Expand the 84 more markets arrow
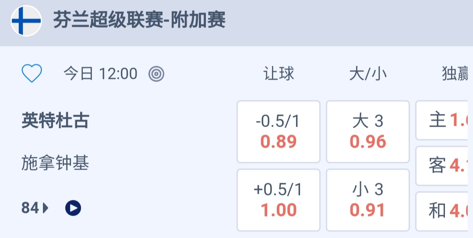Viewport: 473px width, 238px height. tap(46, 208)
